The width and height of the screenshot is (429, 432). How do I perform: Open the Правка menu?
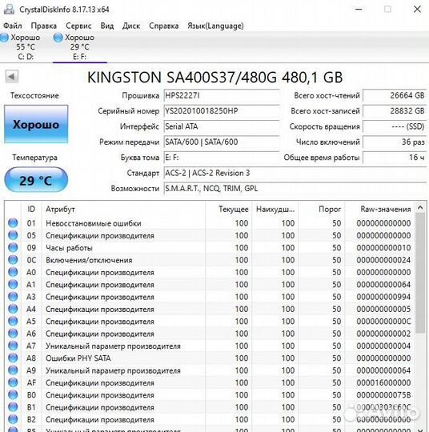[x=43, y=26]
